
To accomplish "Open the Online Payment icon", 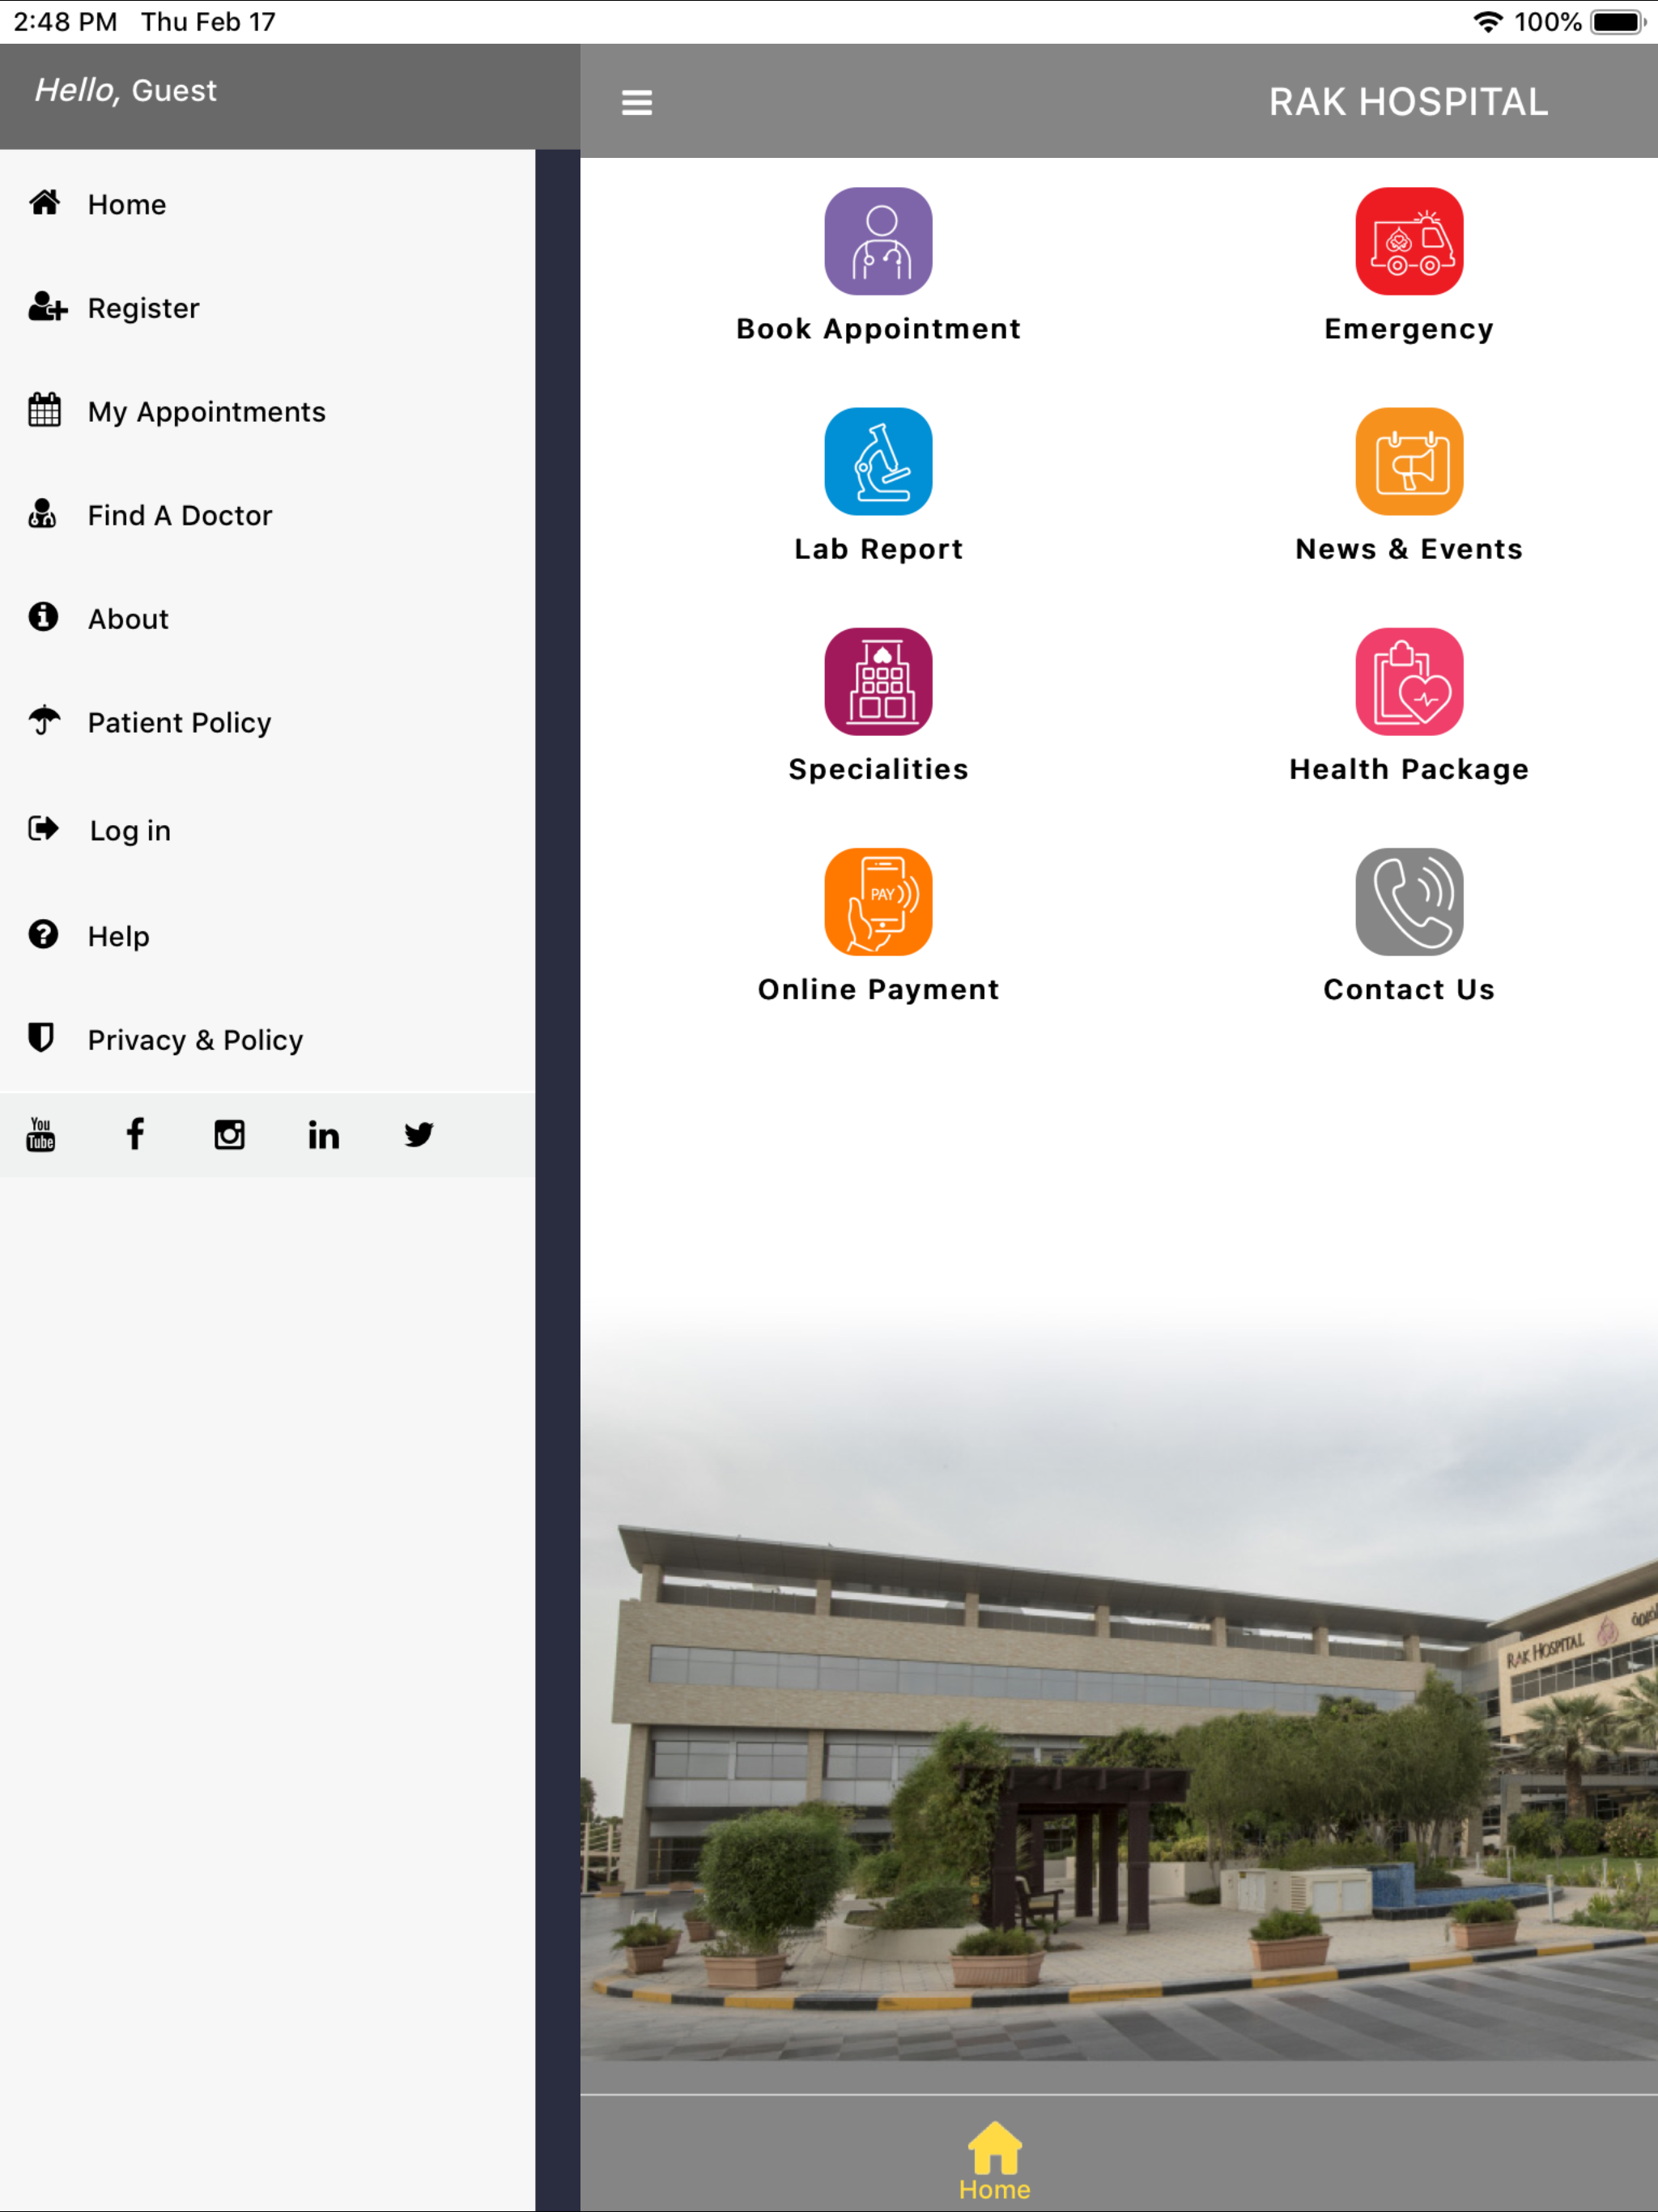I will [x=878, y=901].
